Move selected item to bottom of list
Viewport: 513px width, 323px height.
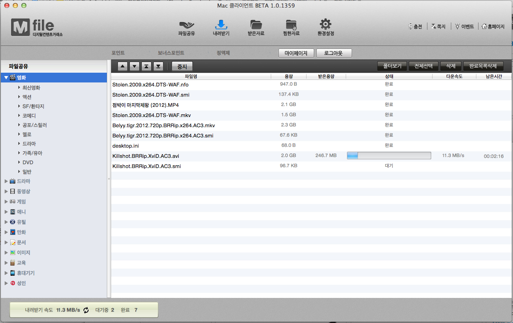158,66
